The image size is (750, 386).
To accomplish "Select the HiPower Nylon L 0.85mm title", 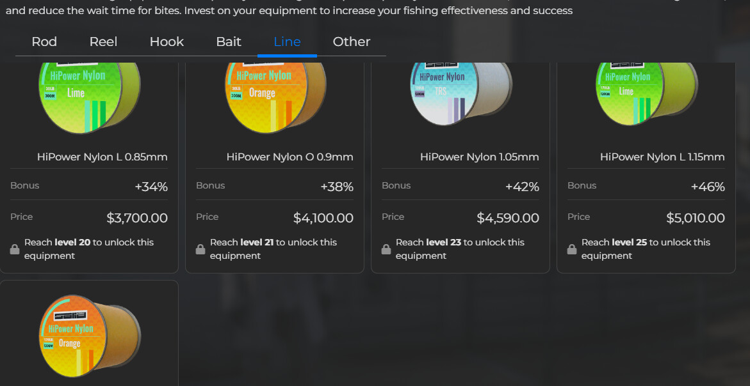I will click(102, 157).
